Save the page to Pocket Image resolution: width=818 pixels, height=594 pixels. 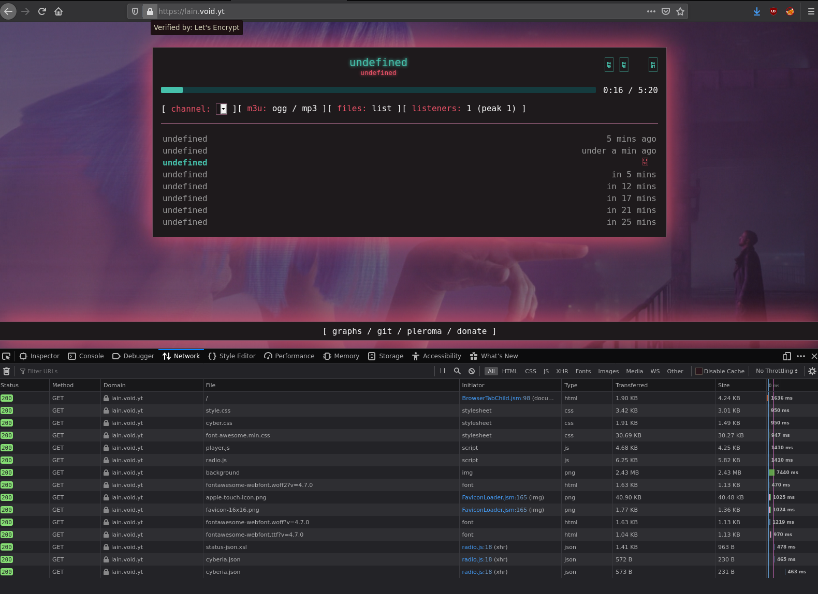(x=666, y=11)
